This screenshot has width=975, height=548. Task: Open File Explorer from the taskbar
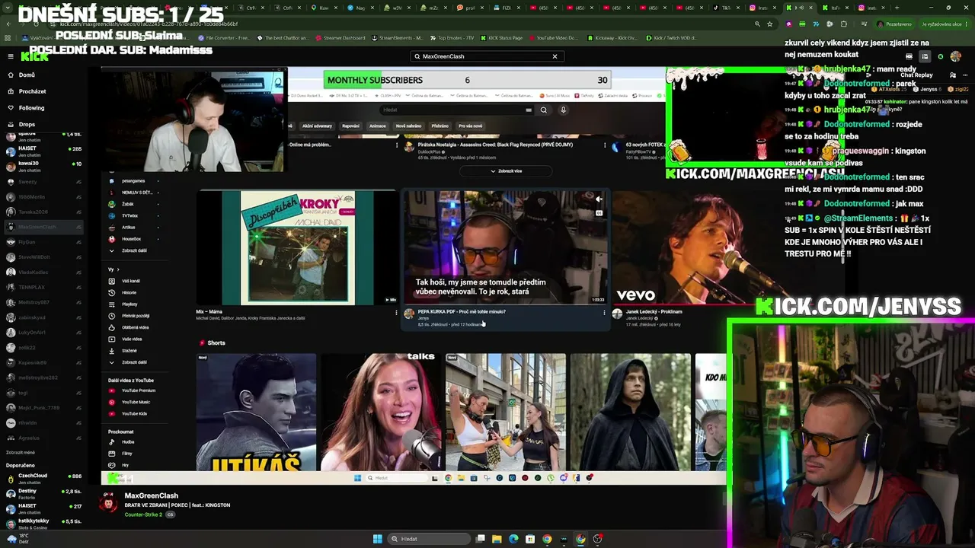tap(497, 539)
